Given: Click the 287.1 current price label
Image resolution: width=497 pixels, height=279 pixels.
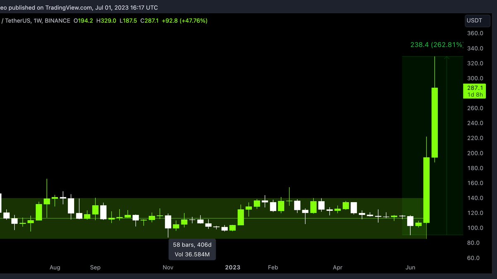Looking at the screenshot, I should pos(474,88).
